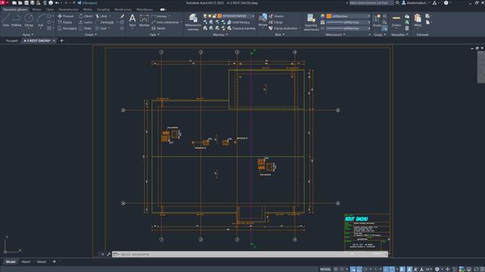Expand the Opis panel

(x=155, y=35)
